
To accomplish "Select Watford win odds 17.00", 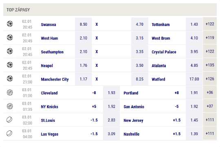I will click(x=194, y=79).
